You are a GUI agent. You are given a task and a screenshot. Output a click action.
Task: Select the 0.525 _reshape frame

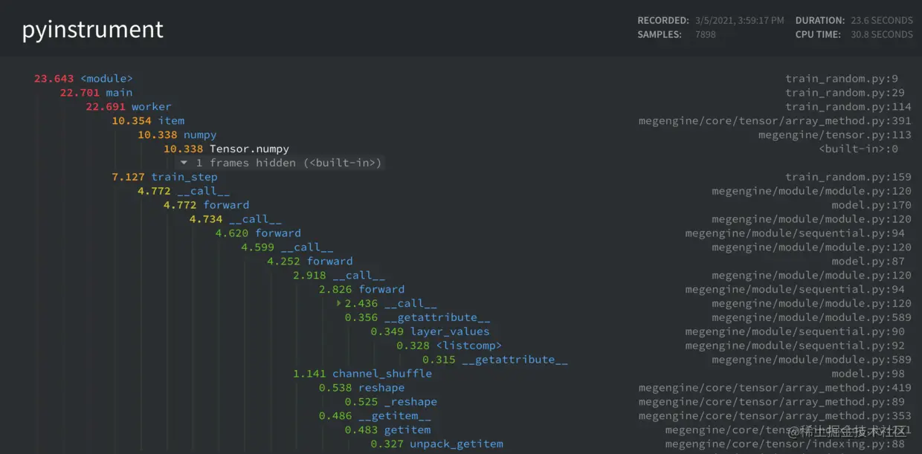click(391, 403)
